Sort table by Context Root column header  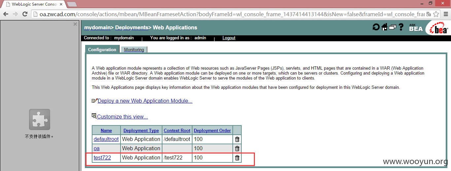177,130
